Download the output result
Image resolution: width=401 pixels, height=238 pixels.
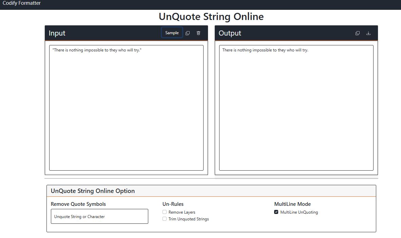pyautogui.click(x=368, y=33)
